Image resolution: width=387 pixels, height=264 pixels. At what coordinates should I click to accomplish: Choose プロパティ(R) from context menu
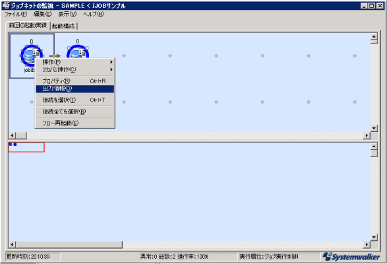[74, 81]
